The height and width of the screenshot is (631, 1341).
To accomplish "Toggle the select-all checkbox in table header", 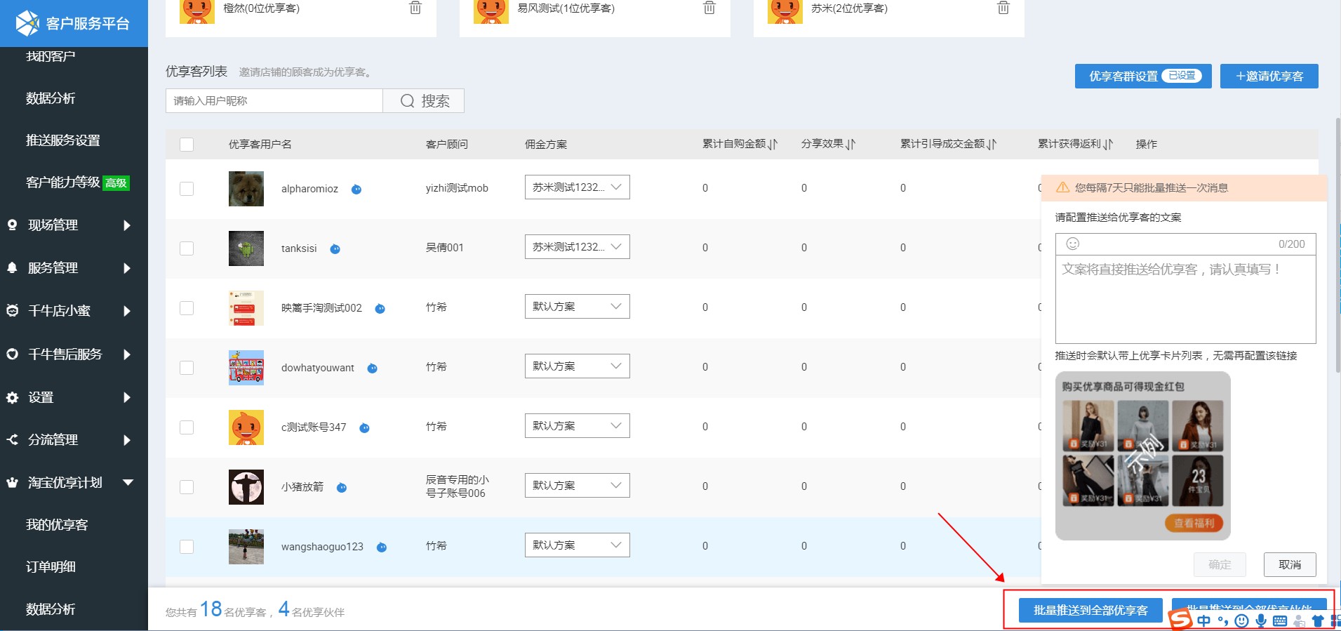I will tap(187, 145).
